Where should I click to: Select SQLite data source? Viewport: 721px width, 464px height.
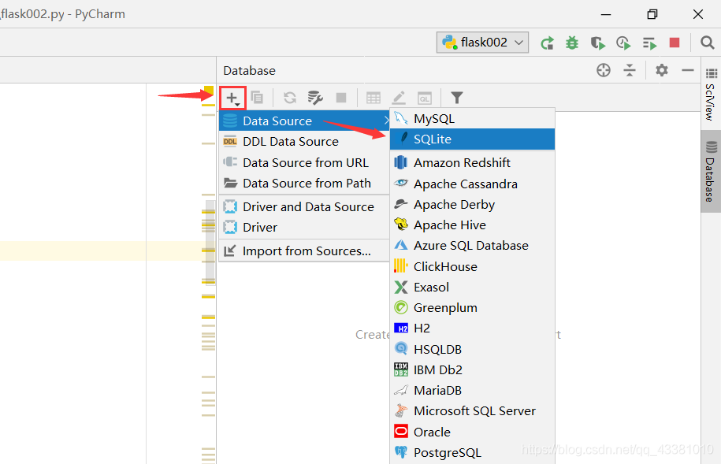coord(472,139)
